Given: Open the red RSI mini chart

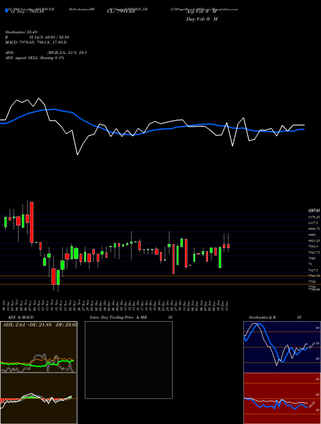Looking at the screenshot, I should tap(282, 398).
